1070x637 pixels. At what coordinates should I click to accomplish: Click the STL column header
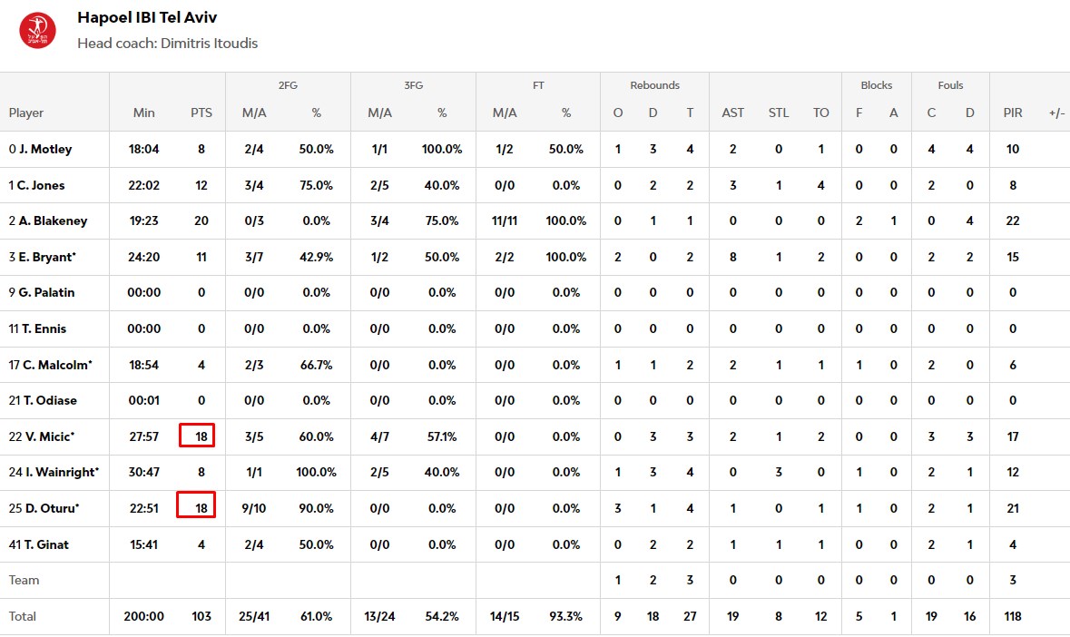pyautogui.click(x=778, y=113)
